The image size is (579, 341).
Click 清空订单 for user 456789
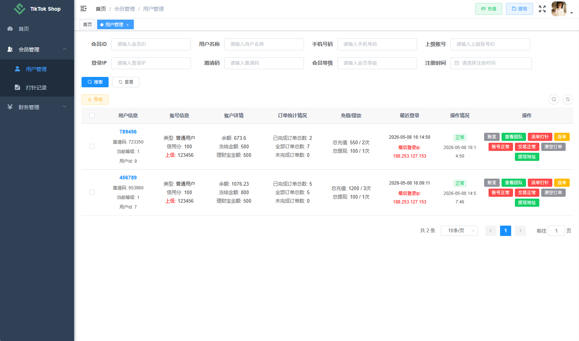[553, 193]
